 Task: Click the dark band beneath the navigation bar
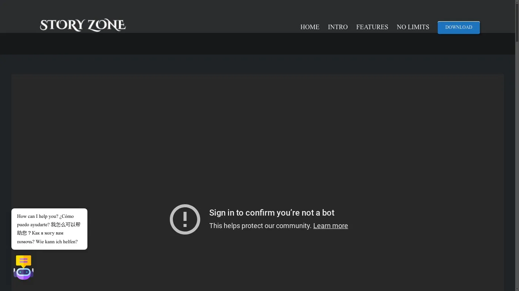pyautogui.click(x=258, y=44)
